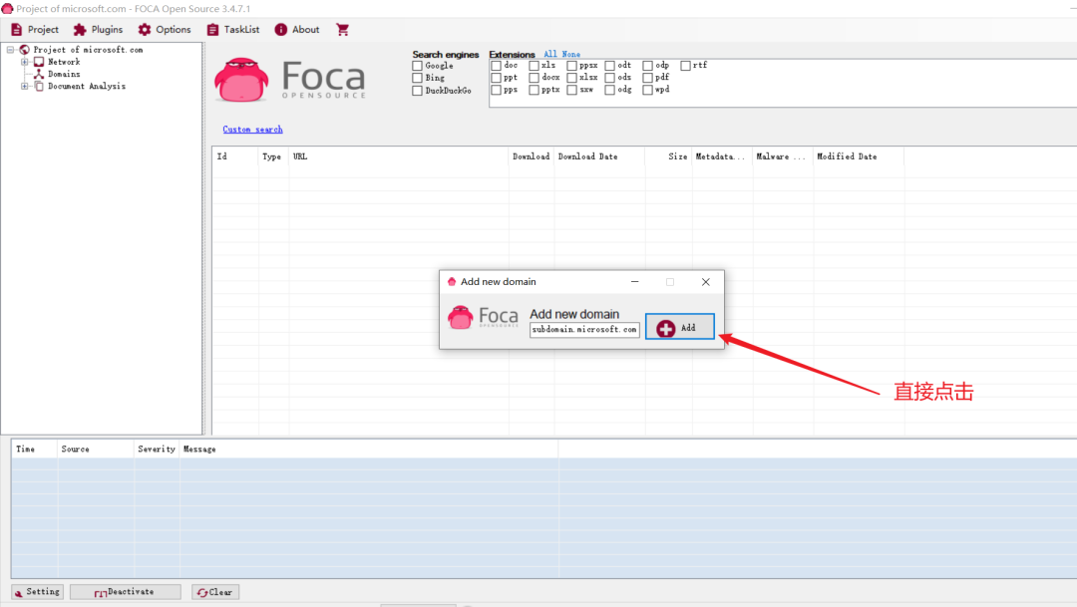Check the xlsx extension checkbox
Image resolution: width=1077 pixels, height=607 pixels.
[571, 78]
